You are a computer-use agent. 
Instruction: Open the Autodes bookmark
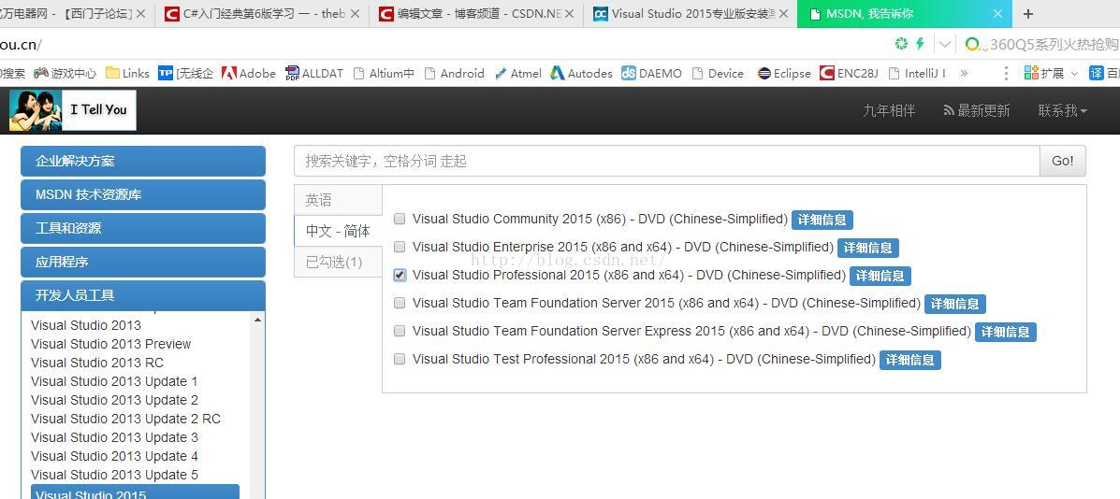click(x=581, y=73)
